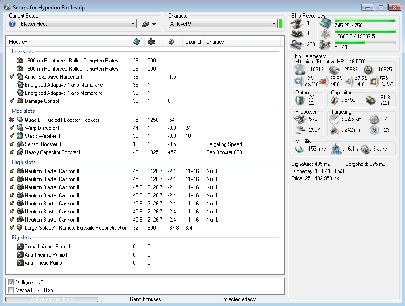Toggle the Stasis Webifier II active checkmark

pos(12,136)
